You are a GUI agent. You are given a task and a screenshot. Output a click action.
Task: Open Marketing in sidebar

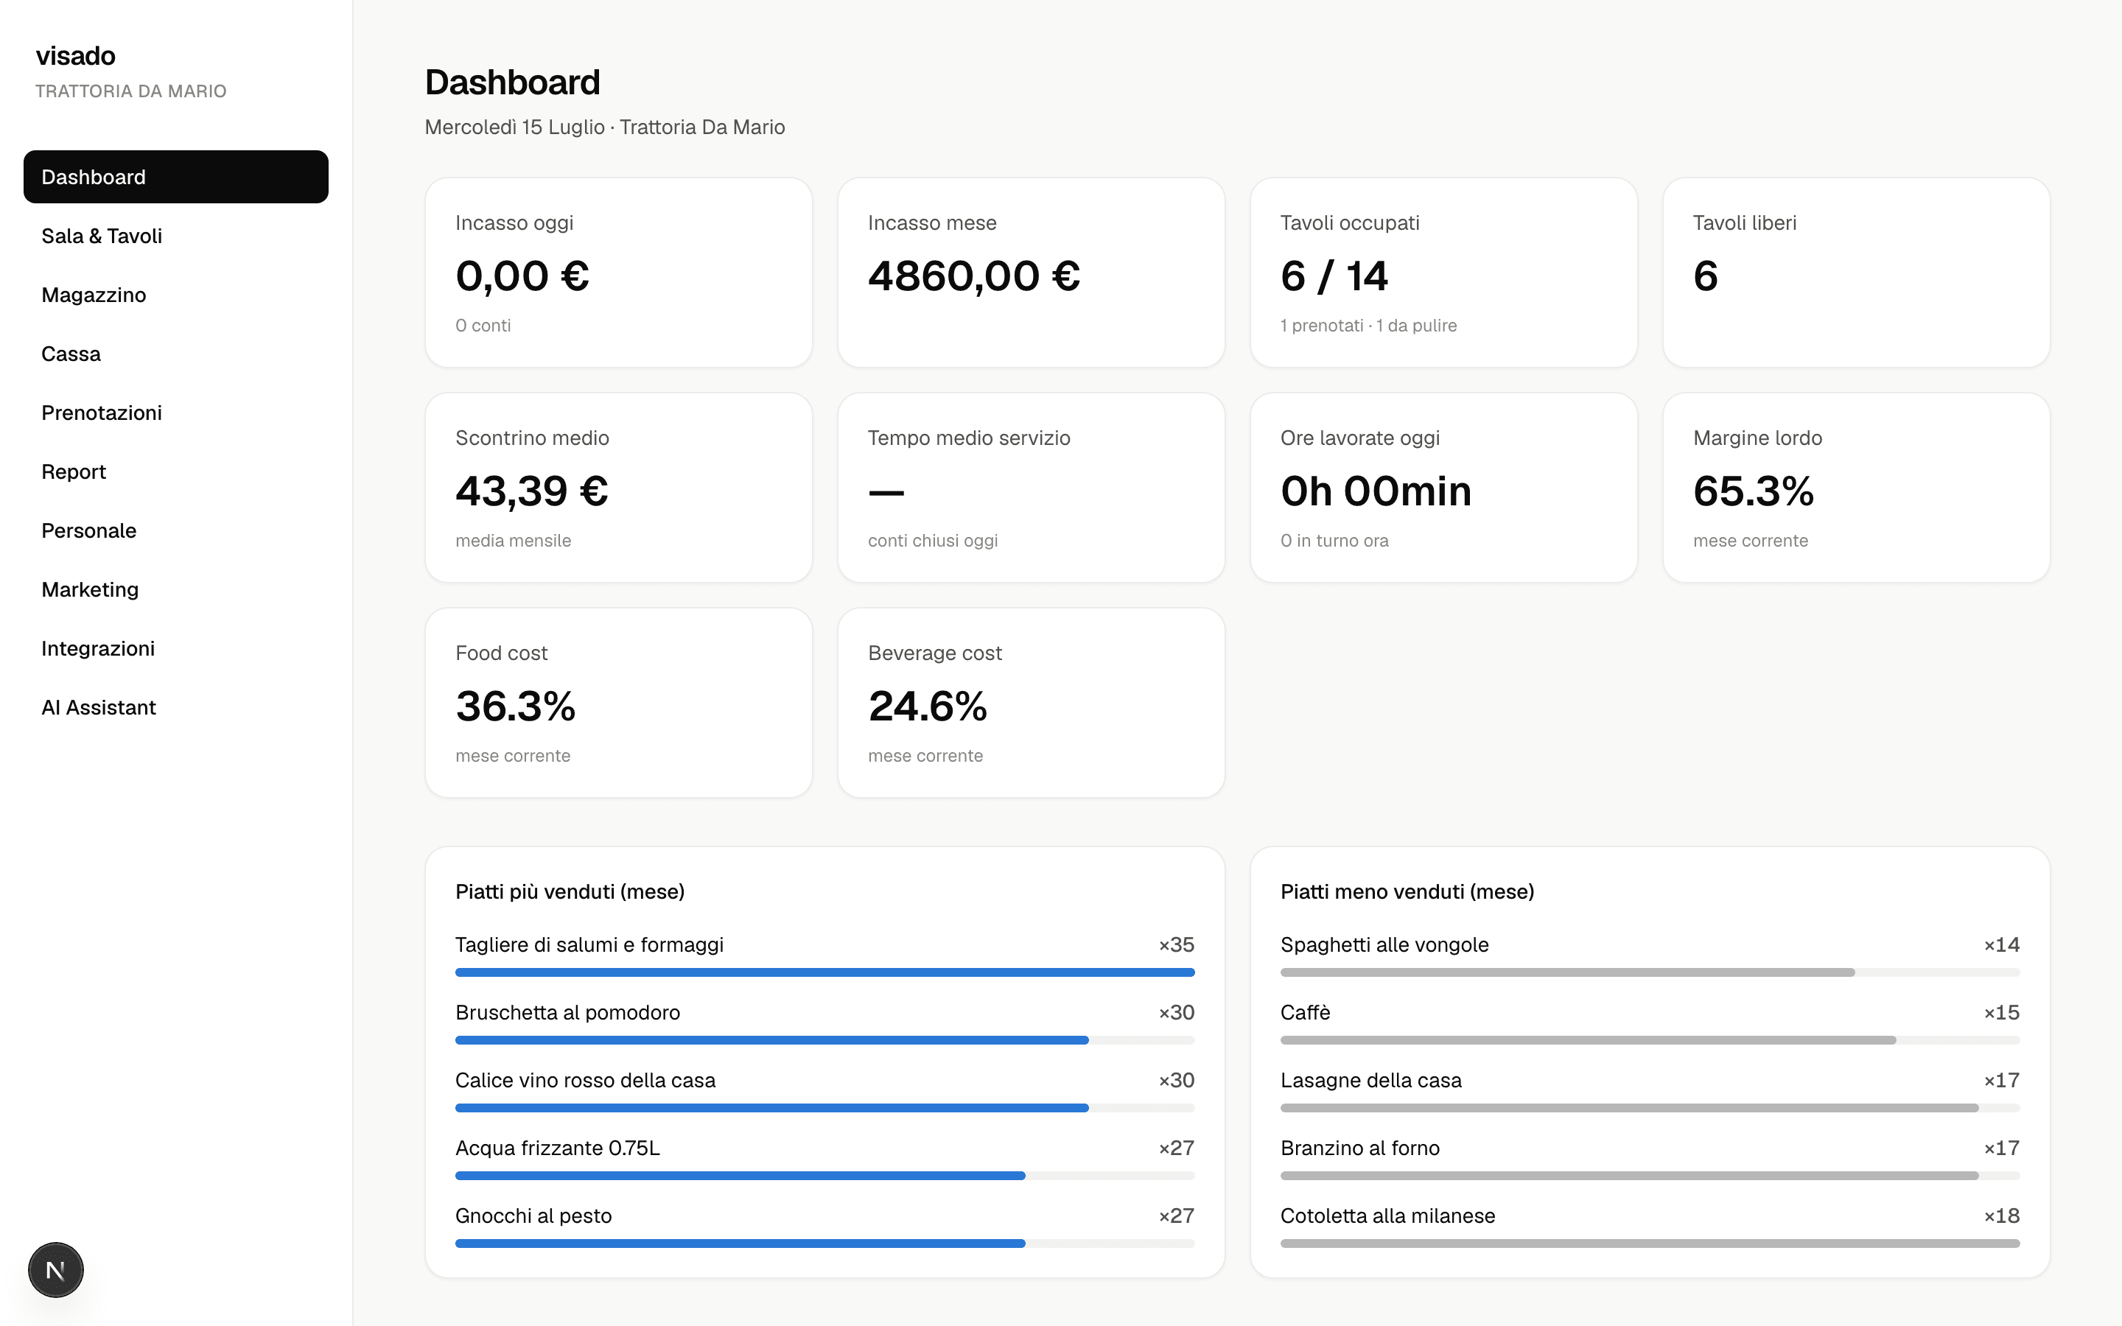point(175,589)
